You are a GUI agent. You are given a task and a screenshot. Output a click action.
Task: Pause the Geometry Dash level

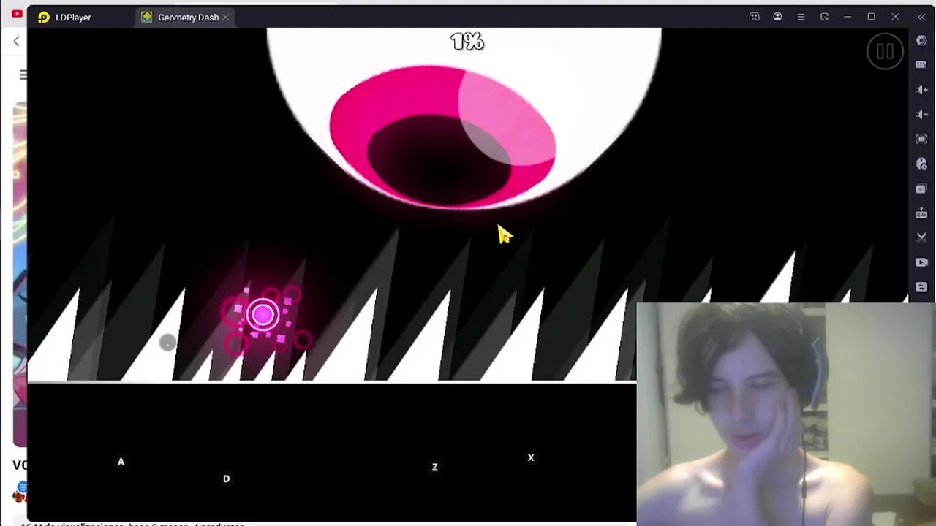(x=885, y=51)
